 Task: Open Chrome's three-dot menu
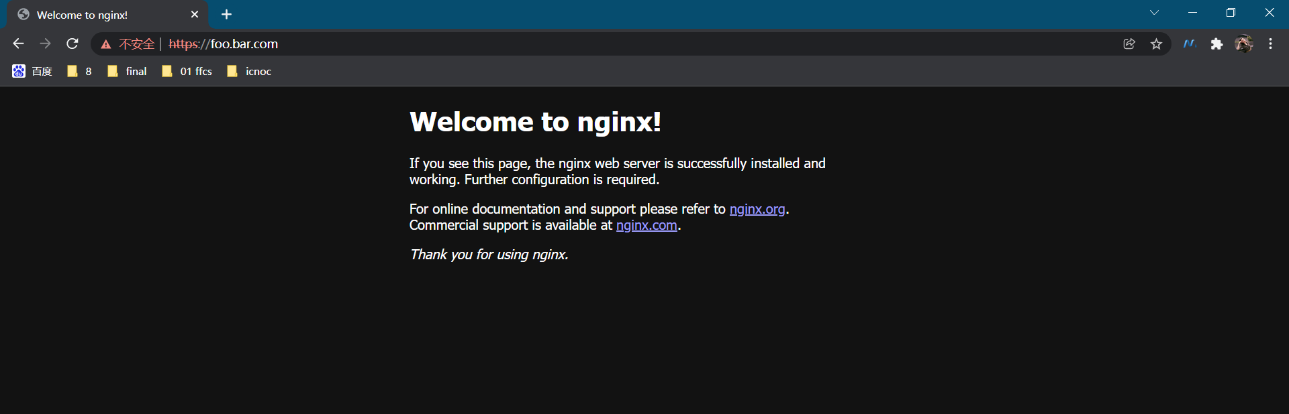tap(1270, 44)
